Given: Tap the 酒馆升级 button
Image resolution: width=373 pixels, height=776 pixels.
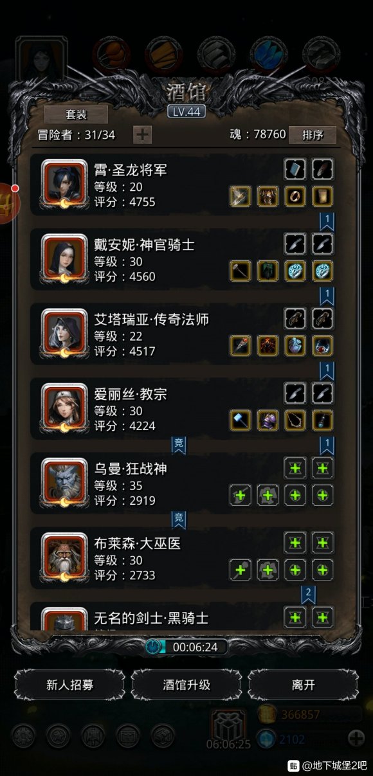Looking at the screenshot, I should [x=186, y=685].
